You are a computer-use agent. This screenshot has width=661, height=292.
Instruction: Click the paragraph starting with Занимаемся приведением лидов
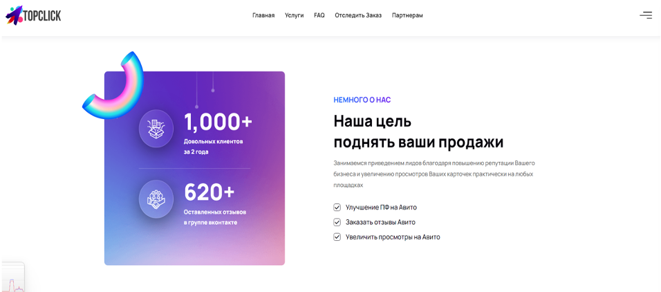(x=434, y=174)
